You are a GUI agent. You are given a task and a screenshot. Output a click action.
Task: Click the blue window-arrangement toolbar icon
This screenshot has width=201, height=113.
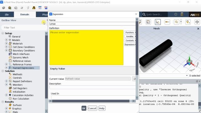tap(40, 8)
